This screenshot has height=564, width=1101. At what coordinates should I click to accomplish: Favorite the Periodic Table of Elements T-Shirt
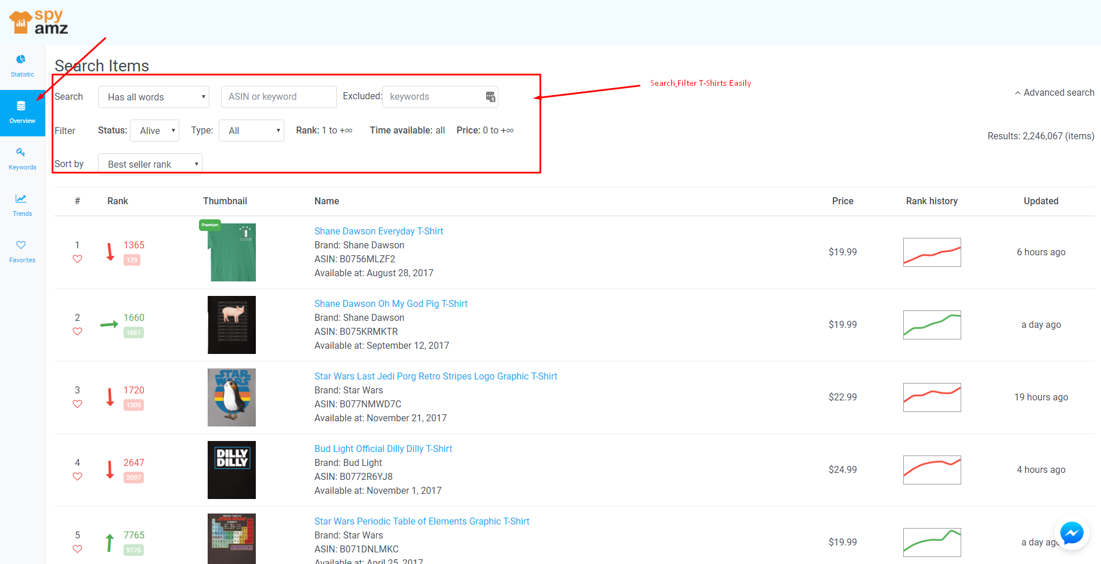pos(77,549)
